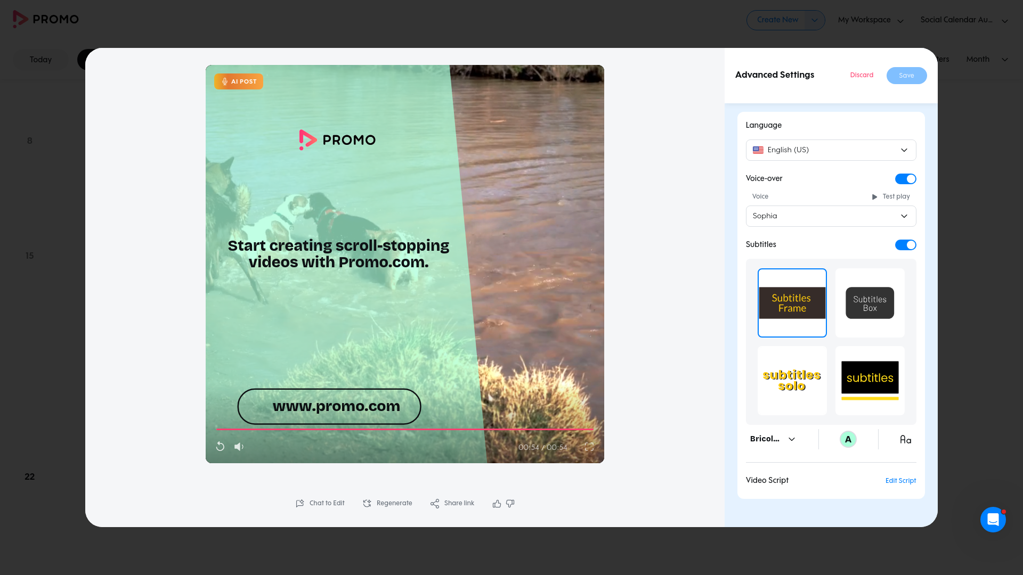Click calendar day 8 in background
This screenshot has width=1023, height=575.
pyautogui.click(x=30, y=141)
